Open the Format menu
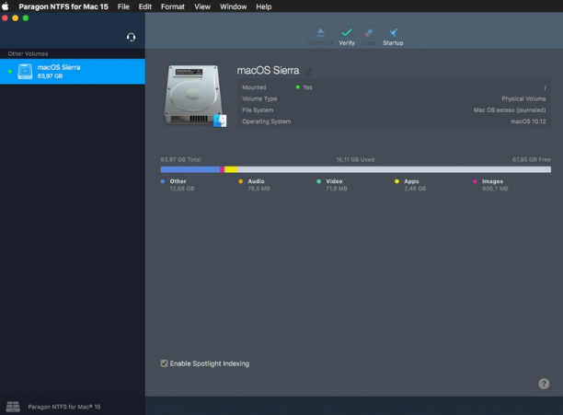Viewport: 563px width, 415px height. point(172,6)
